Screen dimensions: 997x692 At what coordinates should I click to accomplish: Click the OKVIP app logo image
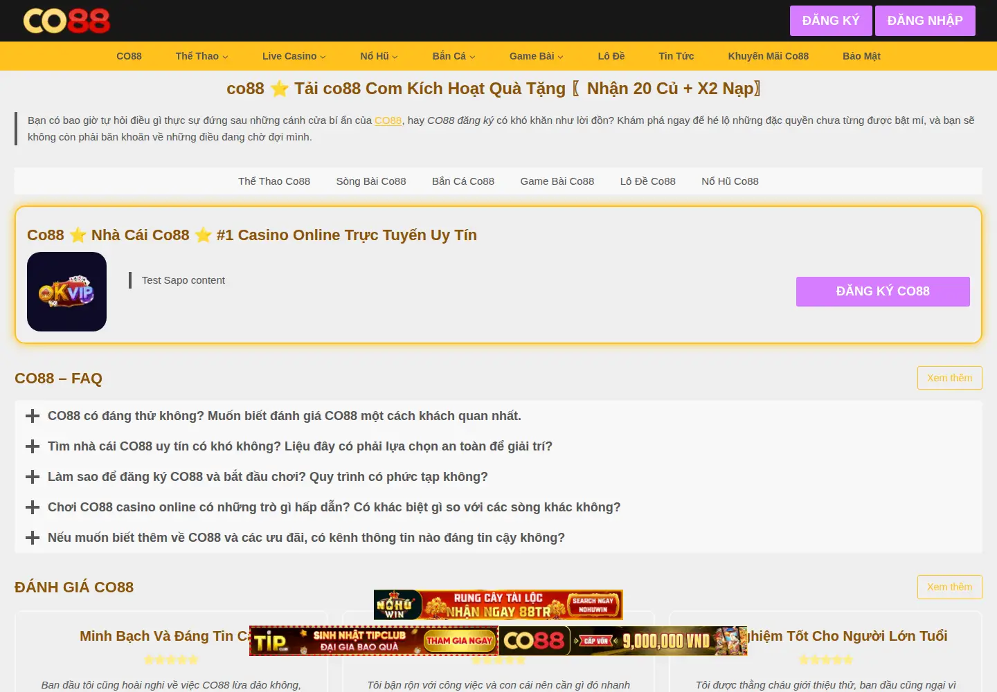coord(66,291)
